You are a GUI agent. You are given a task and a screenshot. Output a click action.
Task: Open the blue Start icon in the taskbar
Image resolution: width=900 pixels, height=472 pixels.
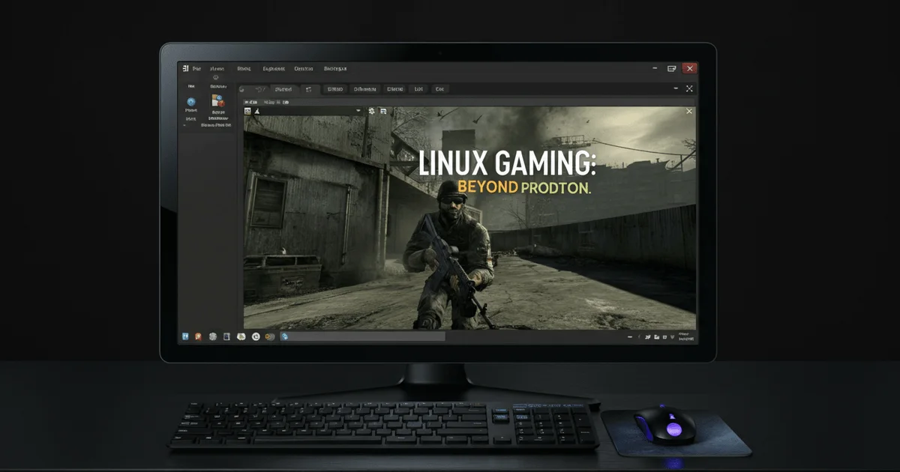184,337
